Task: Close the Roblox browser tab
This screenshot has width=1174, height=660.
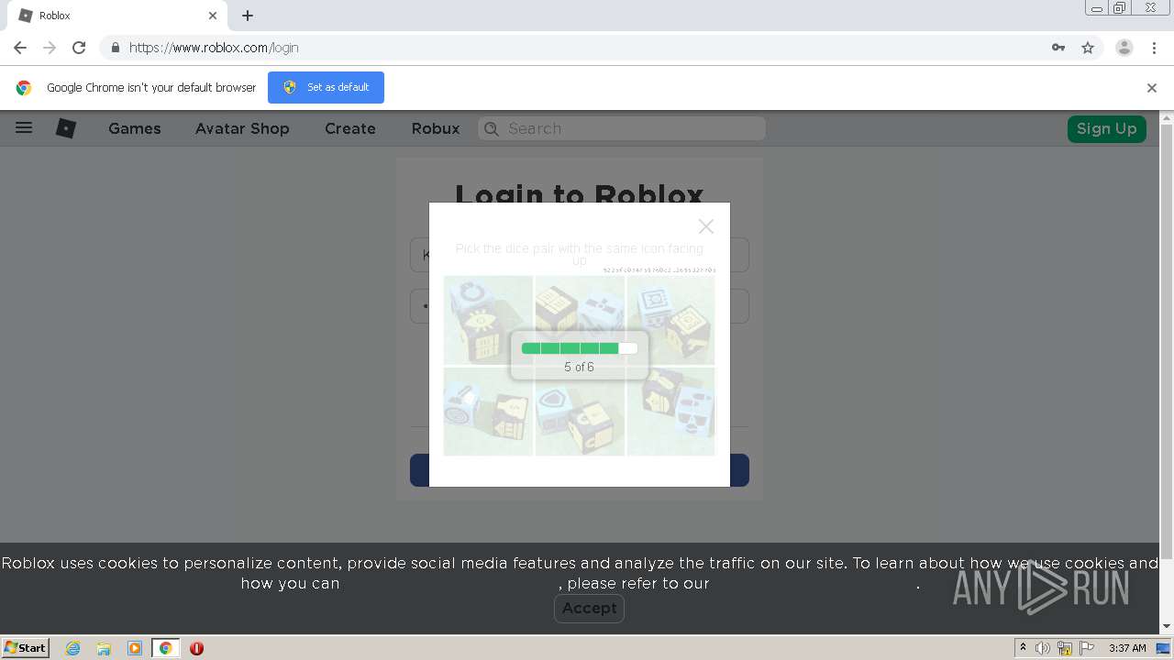Action: tap(212, 16)
